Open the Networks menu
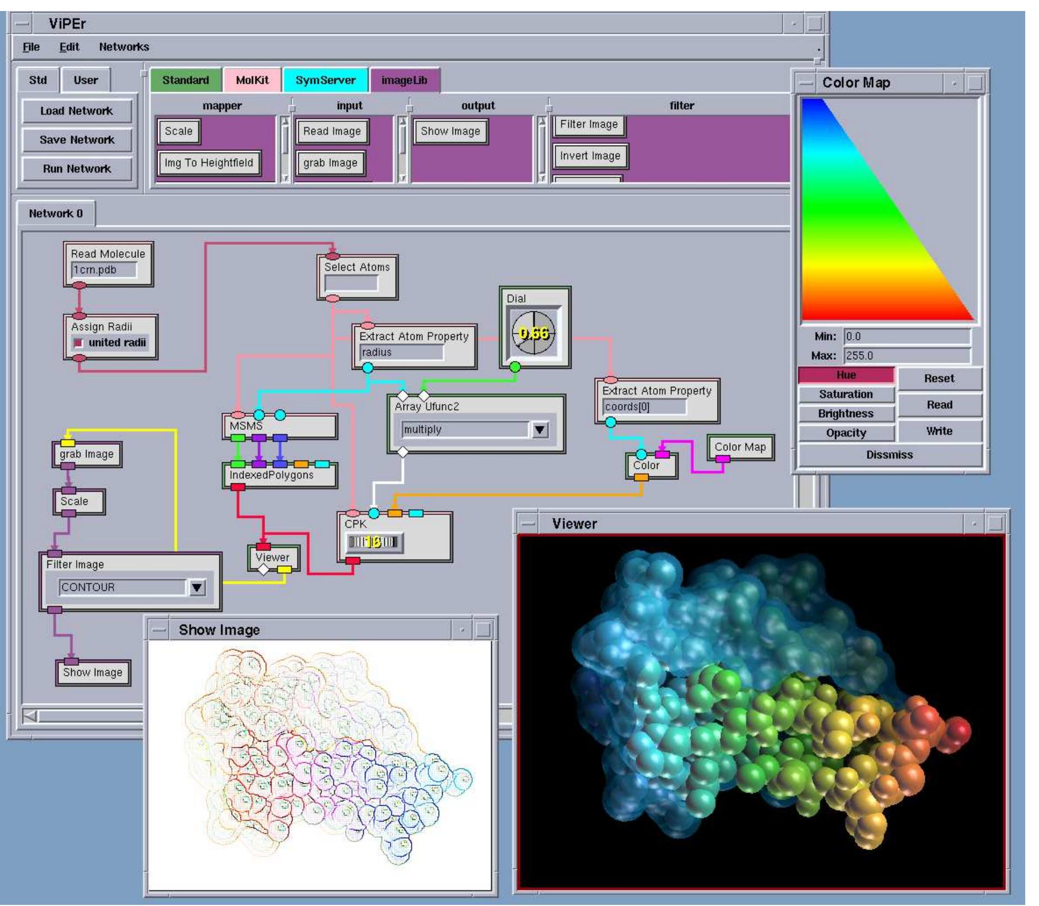The height and width of the screenshot is (906, 1039). pos(124,47)
